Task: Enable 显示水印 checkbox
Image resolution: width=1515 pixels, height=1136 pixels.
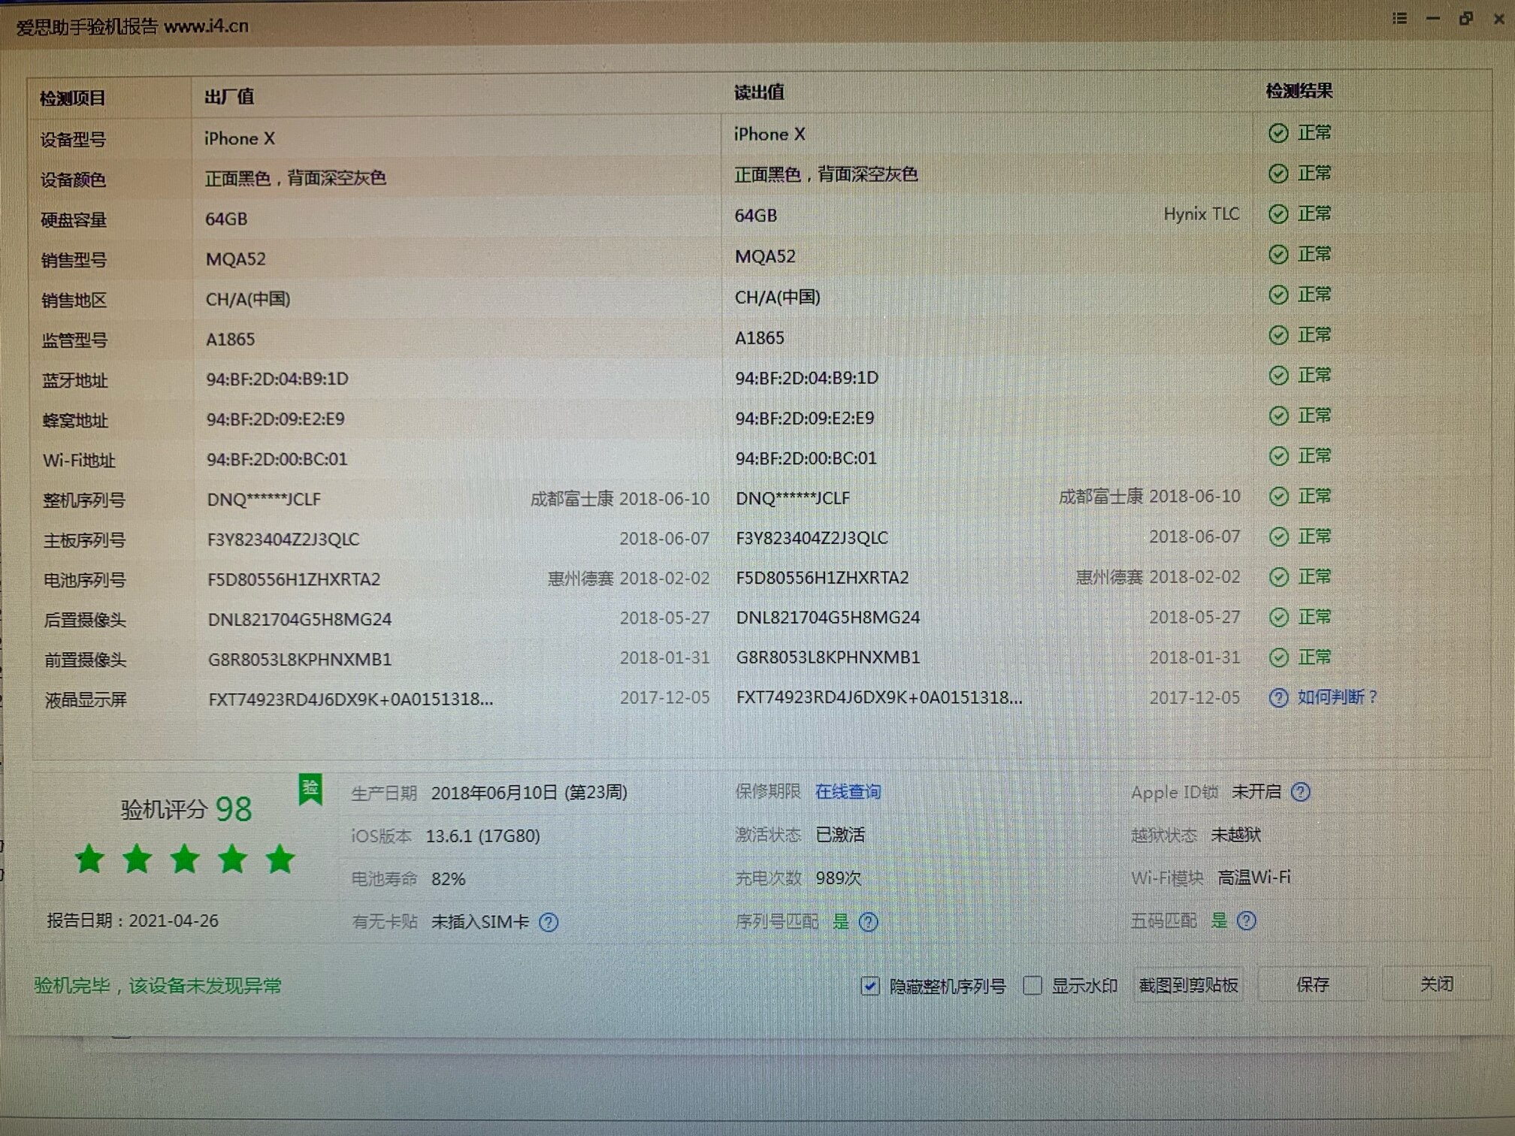Action: (1033, 985)
